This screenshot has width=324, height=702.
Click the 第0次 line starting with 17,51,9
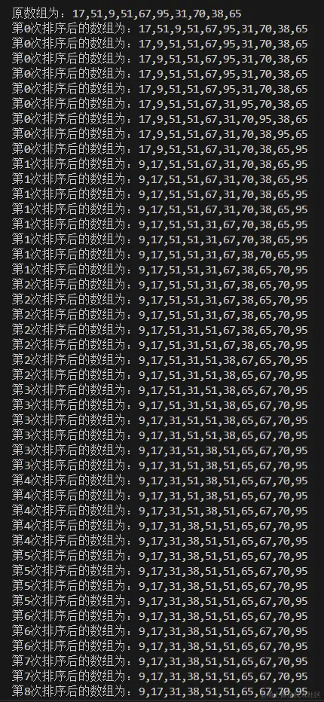(160, 29)
